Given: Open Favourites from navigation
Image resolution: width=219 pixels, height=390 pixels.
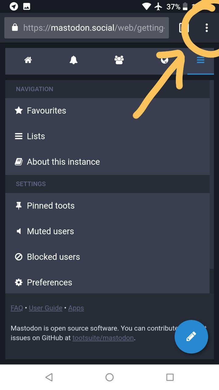Looking at the screenshot, I should (46, 111).
